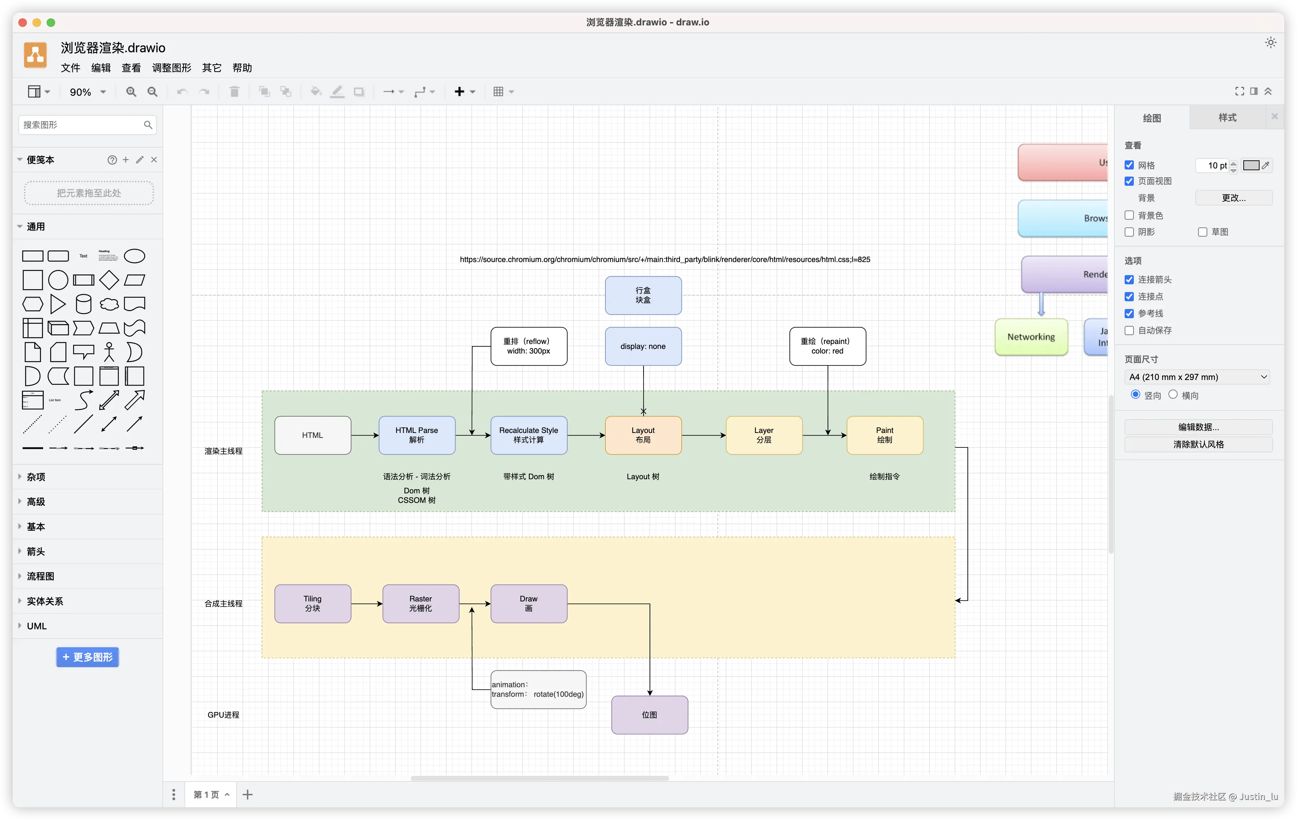The image size is (1297, 820).
Task: Click the zoom in magnifier icon
Action: pyautogui.click(x=131, y=92)
